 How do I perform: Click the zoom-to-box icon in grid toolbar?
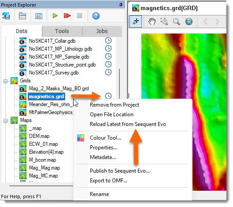[164, 22]
